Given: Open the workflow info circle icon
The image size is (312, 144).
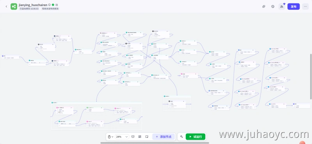Looking at the screenshot, I should click(50, 5).
